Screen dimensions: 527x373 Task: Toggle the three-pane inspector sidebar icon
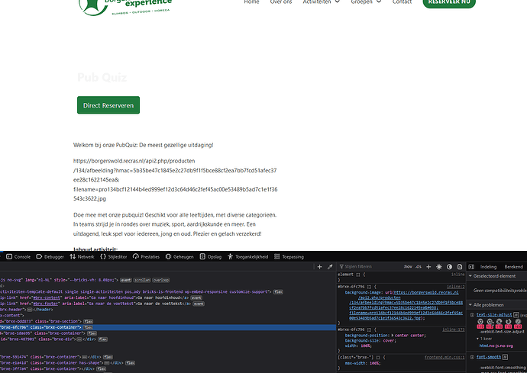click(471, 266)
